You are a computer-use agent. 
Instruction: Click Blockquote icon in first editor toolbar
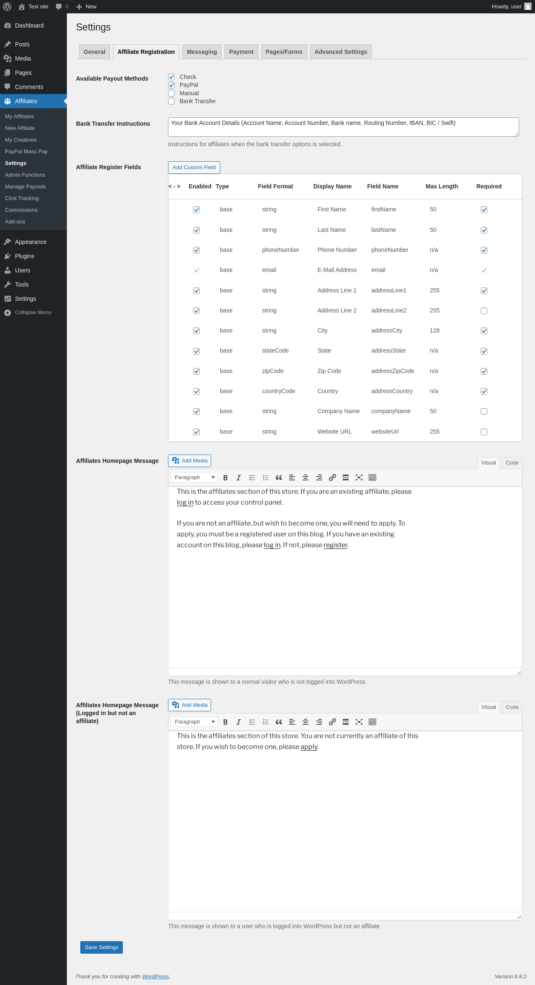[279, 477]
